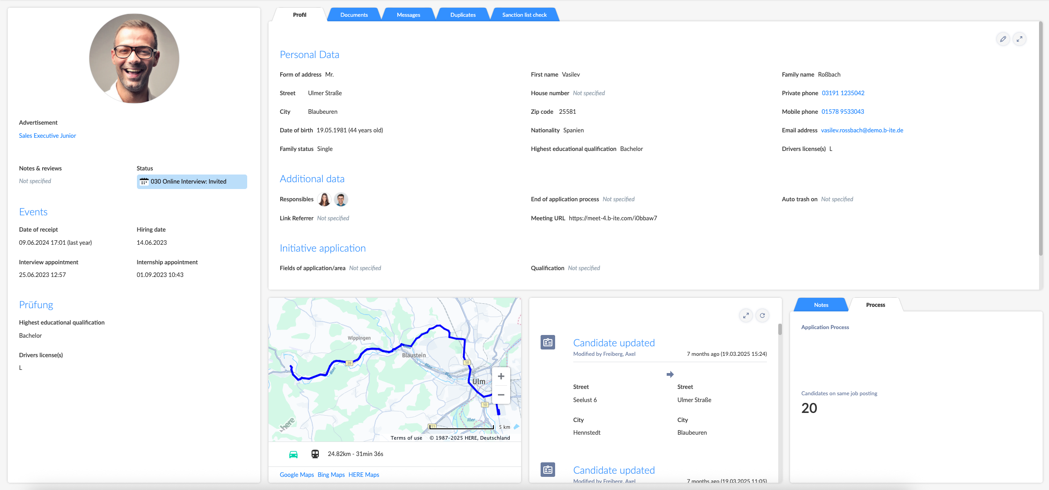Select car route mode icon
Viewport: 1049px width, 490px height.
293,454
